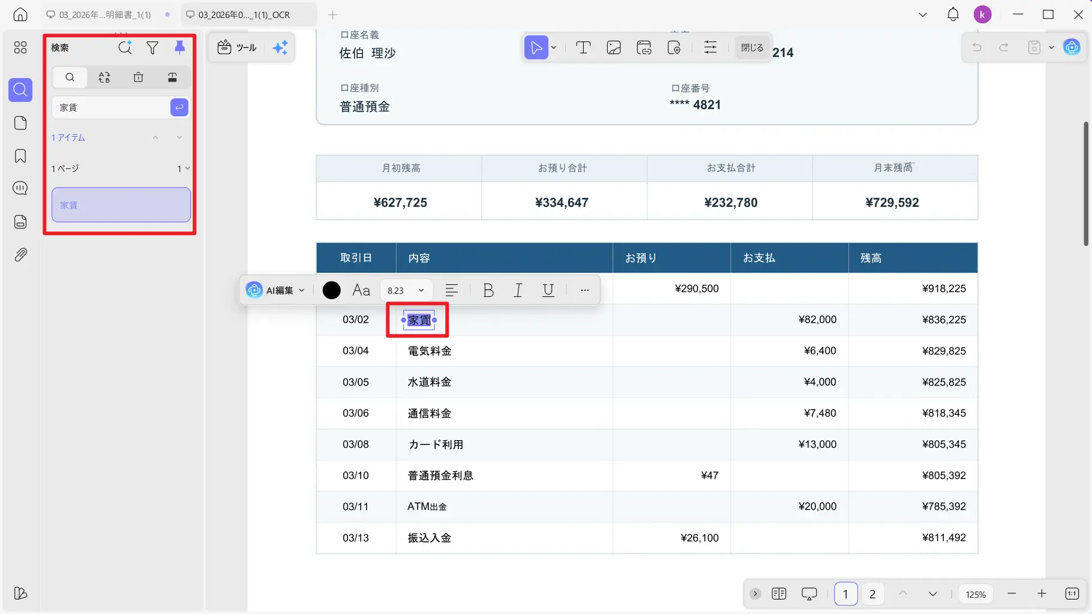1092x614 pixels.
Task: Switch to the delete-text tab in search panel
Action: click(139, 77)
